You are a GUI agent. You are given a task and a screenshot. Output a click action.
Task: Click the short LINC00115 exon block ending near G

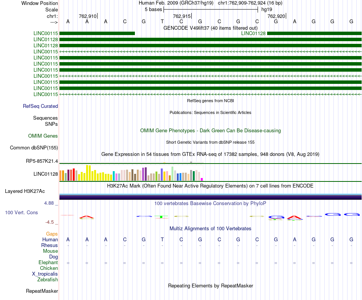tap(97, 33)
